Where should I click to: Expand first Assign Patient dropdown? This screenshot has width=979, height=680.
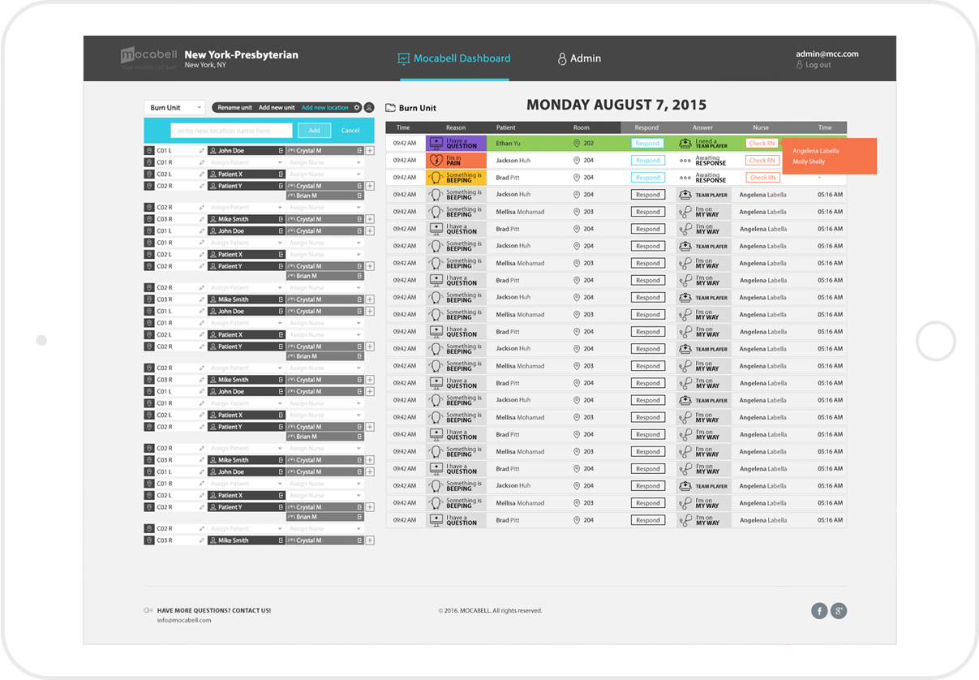(x=280, y=162)
